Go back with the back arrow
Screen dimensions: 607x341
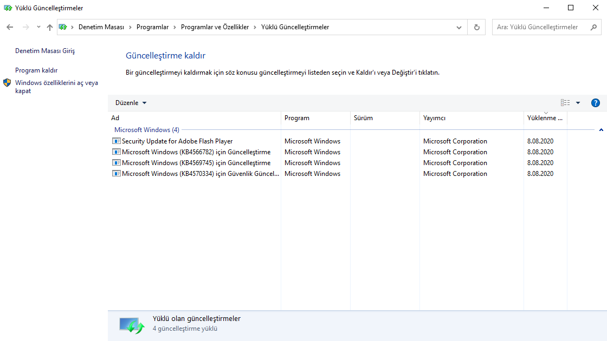[10, 27]
